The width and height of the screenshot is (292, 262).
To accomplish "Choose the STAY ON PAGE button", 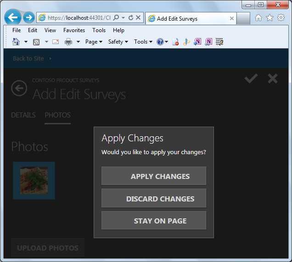I will coord(154,220).
